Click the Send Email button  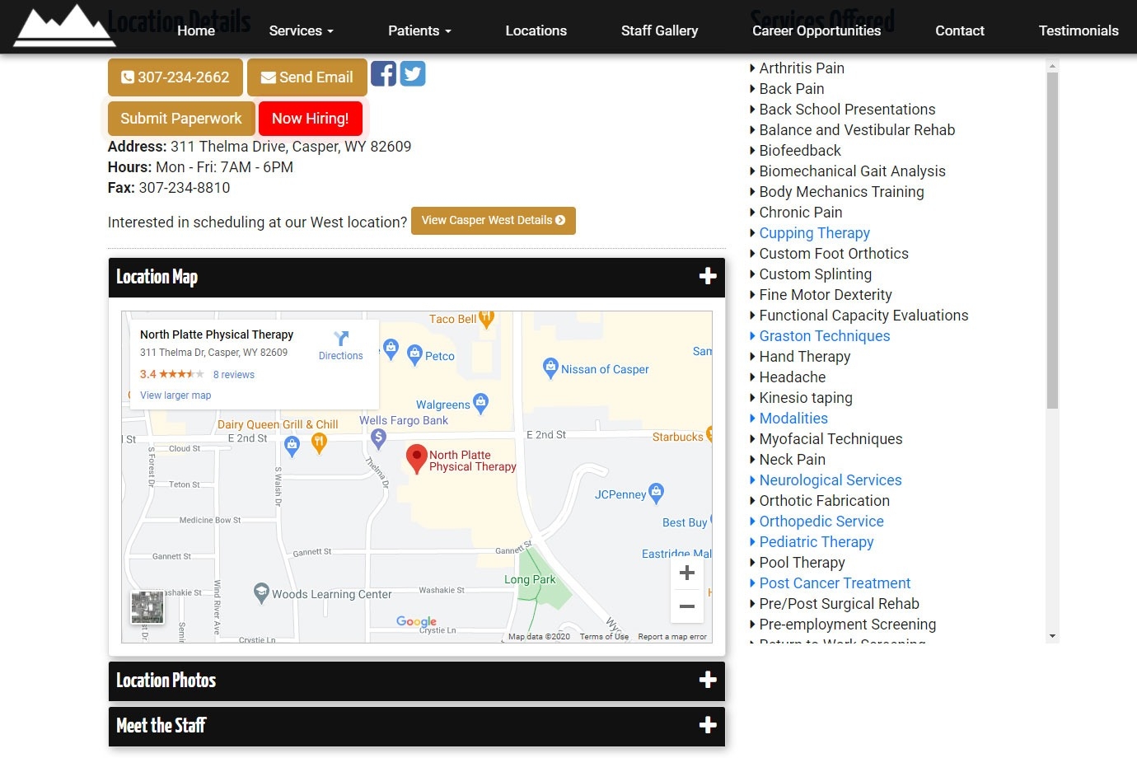(x=307, y=77)
